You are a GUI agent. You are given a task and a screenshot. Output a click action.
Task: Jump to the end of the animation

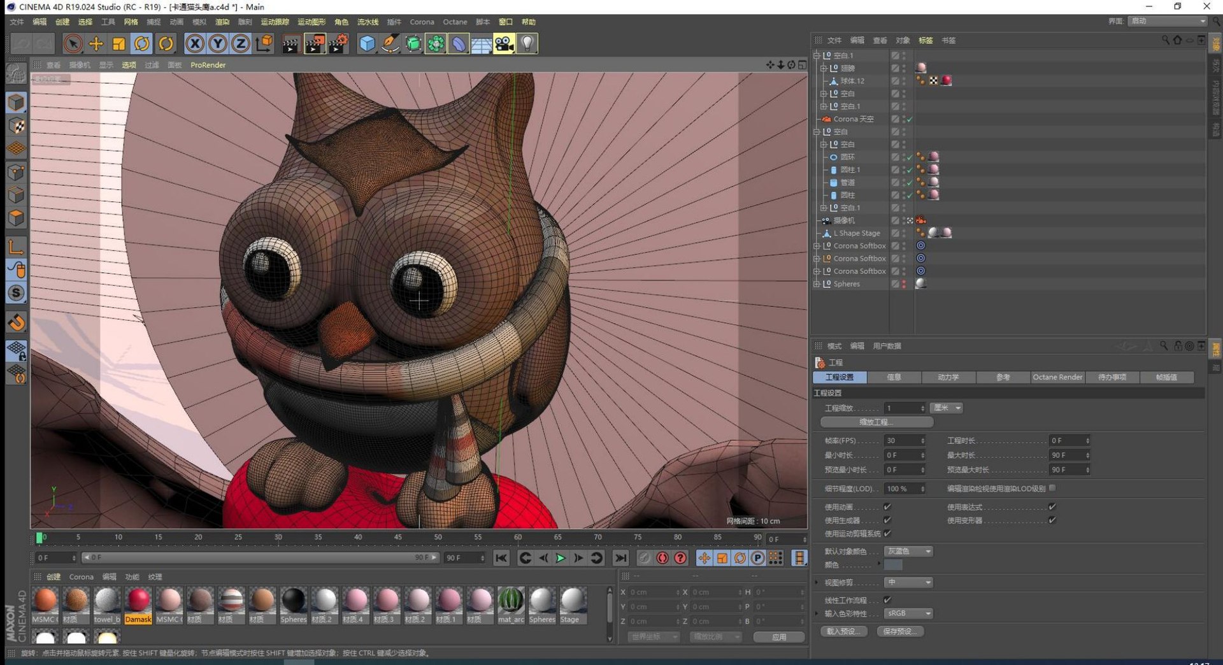click(620, 558)
